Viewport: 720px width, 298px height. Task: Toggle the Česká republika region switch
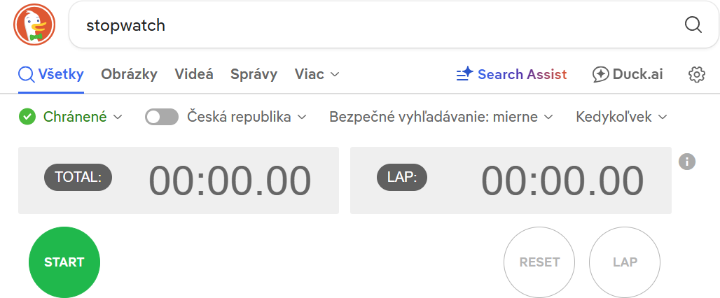point(162,117)
